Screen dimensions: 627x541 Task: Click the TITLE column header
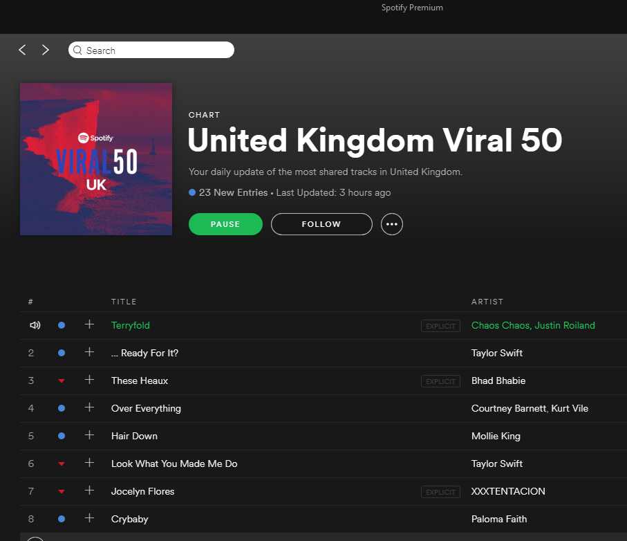click(x=124, y=302)
